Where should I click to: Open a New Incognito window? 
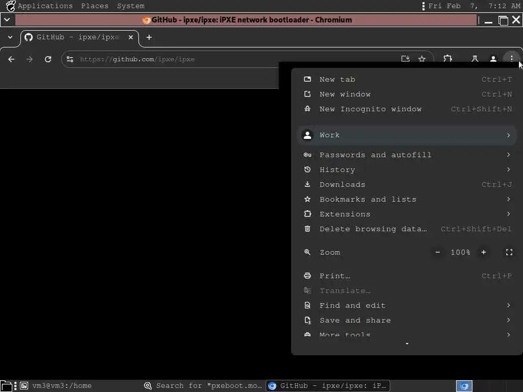tap(407, 109)
